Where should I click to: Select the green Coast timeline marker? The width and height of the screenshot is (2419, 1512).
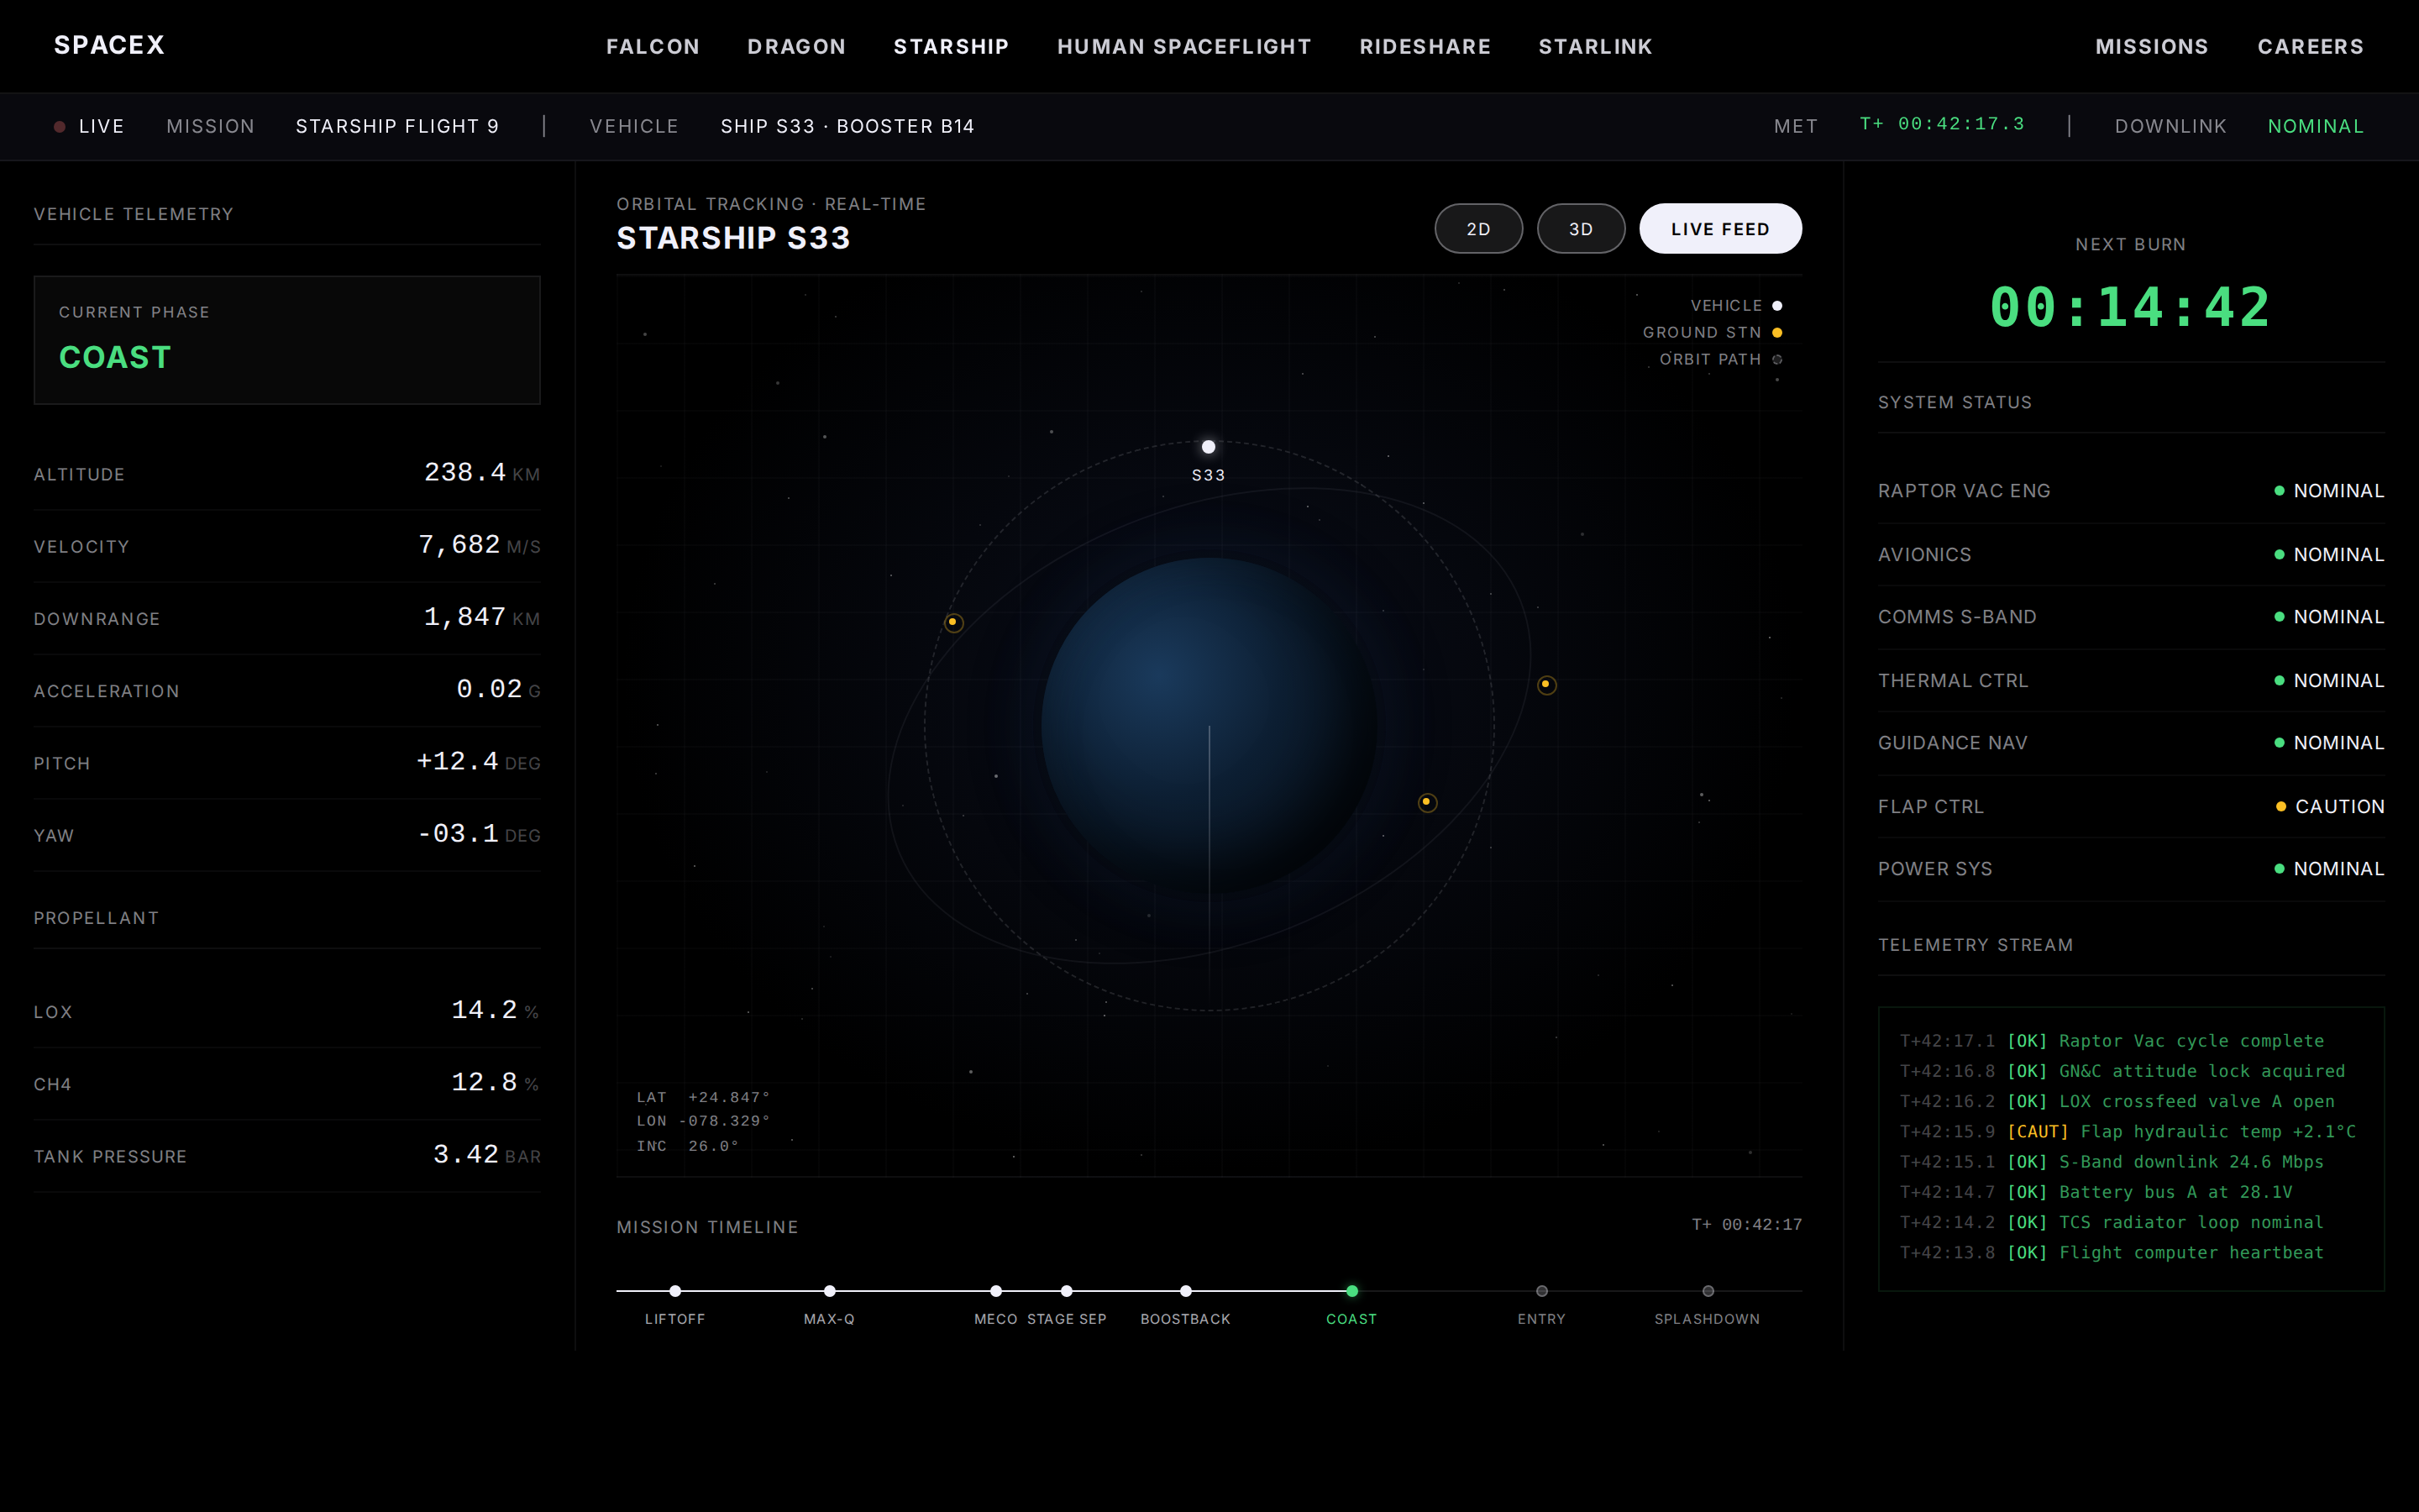1351,1291
